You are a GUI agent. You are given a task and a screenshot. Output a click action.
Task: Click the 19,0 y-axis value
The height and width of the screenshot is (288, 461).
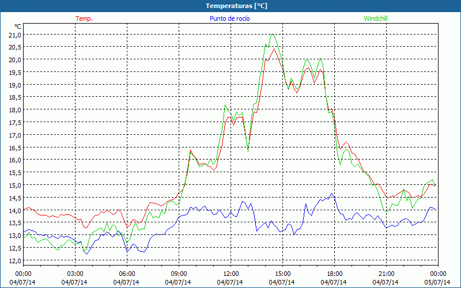click(x=15, y=85)
